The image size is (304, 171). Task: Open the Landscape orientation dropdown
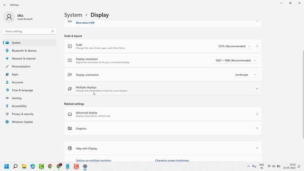(x=246, y=75)
